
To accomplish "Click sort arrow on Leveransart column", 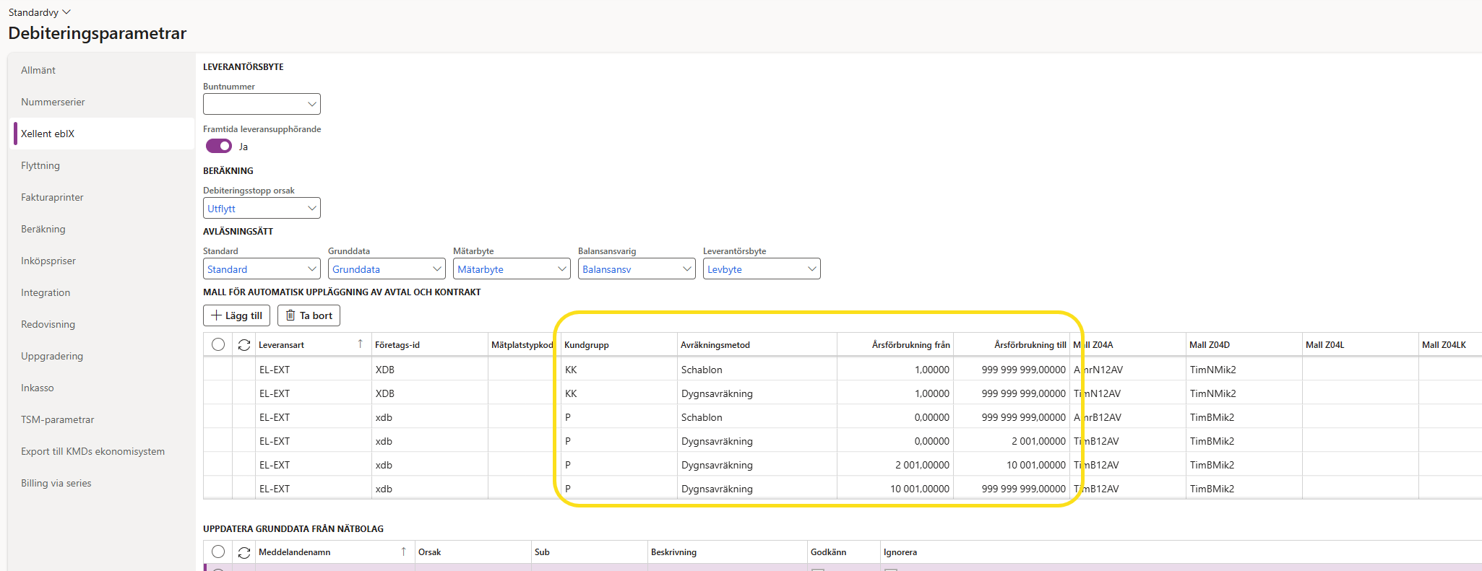I will click(x=360, y=344).
